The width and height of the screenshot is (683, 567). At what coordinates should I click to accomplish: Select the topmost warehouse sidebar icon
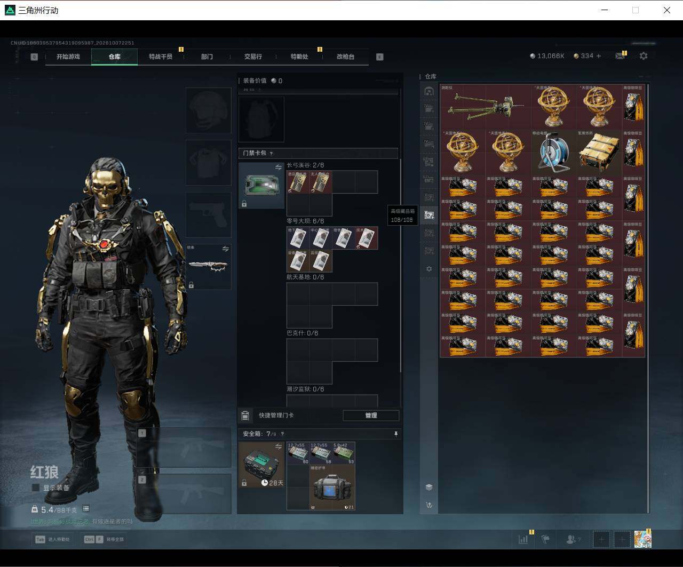pos(428,91)
